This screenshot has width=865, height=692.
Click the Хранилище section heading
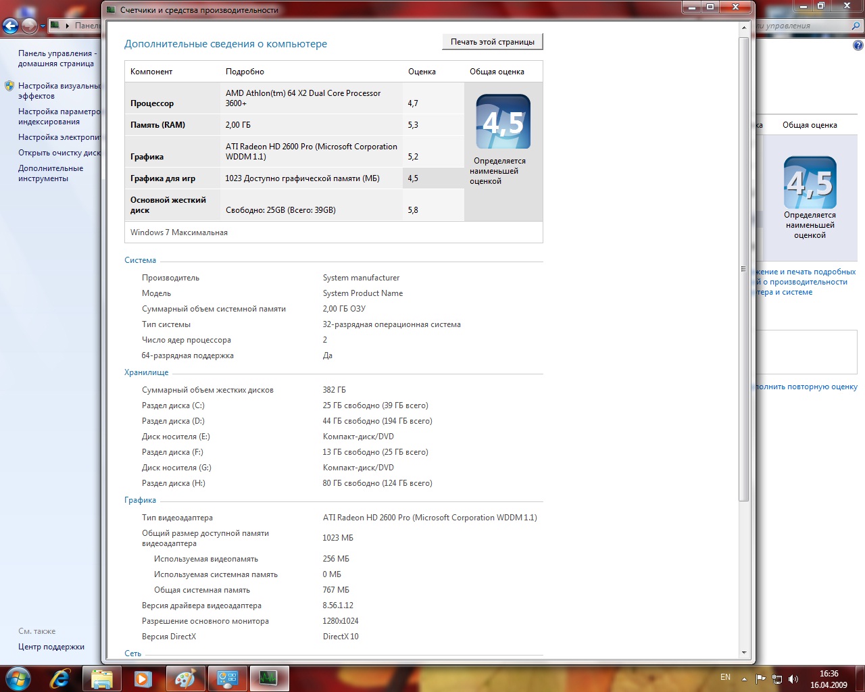(146, 372)
